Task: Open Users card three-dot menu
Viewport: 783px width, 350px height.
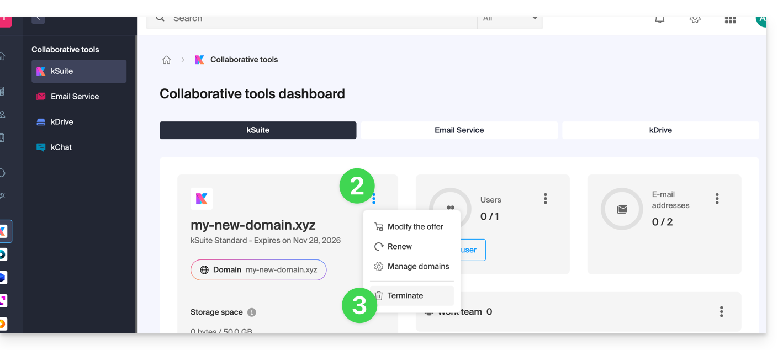Action: coord(545,199)
